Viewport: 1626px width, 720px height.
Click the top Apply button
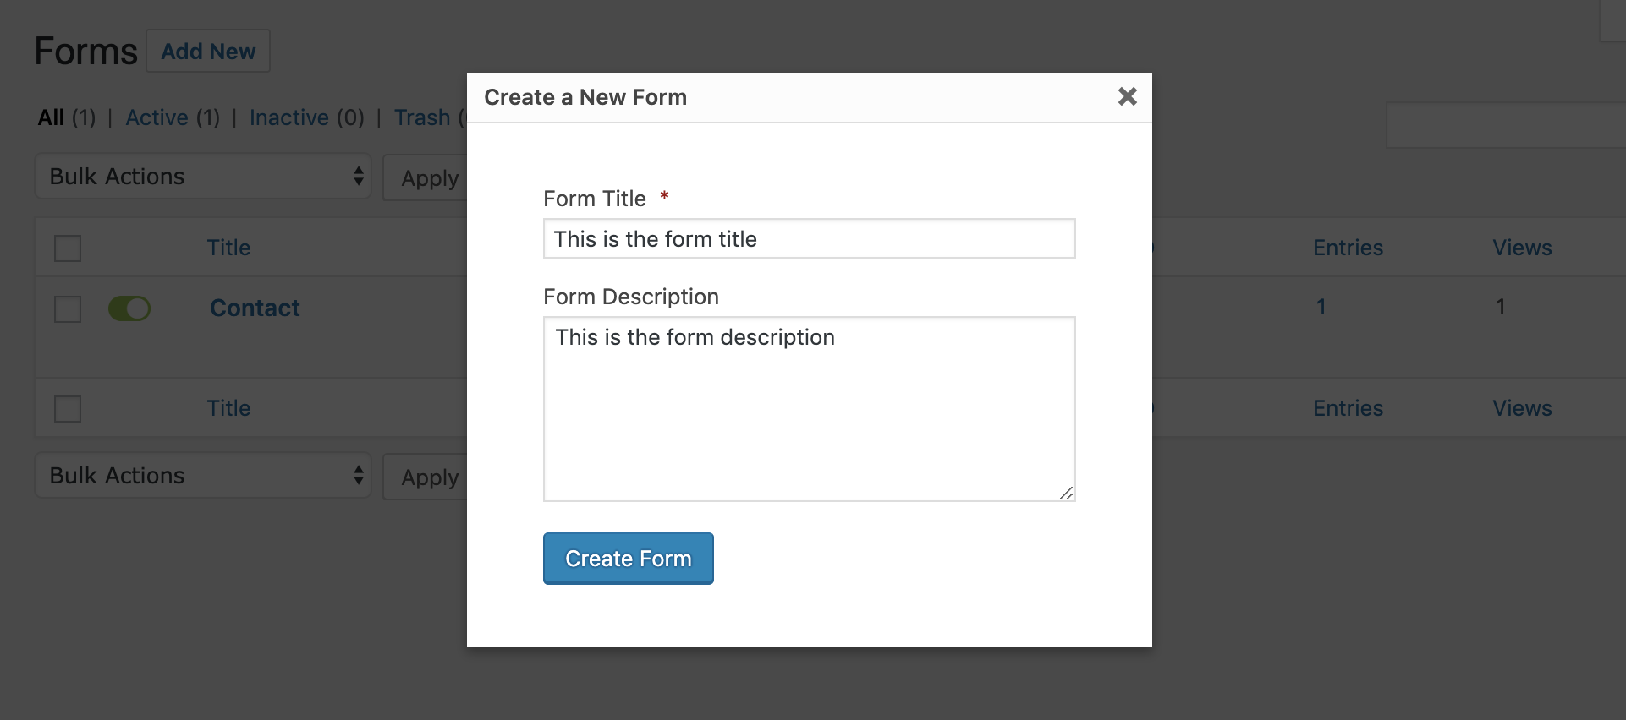[x=427, y=178]
